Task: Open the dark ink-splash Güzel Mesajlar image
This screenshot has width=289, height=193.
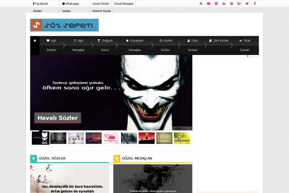Action: click(x=153, y=179)
